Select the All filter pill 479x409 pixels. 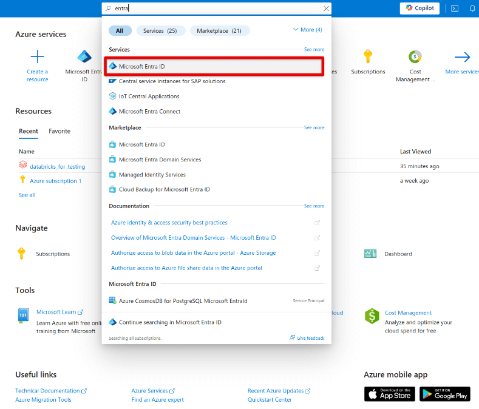tap(120, 30)
